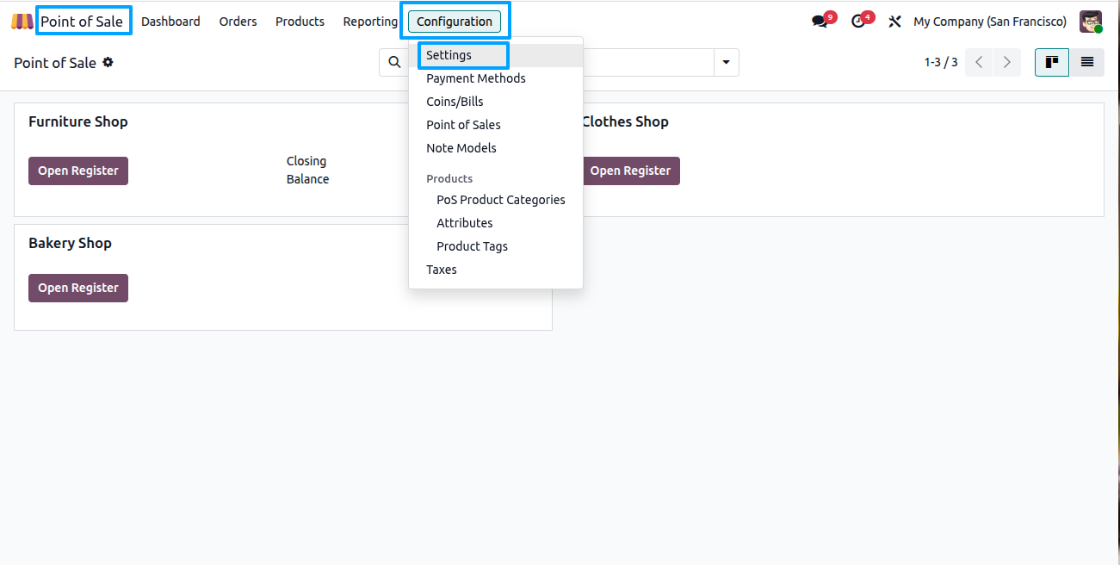Select Attributes menu entry
Screen dimensions: 1120x565
pyautogui.click(x=496, y=223)
